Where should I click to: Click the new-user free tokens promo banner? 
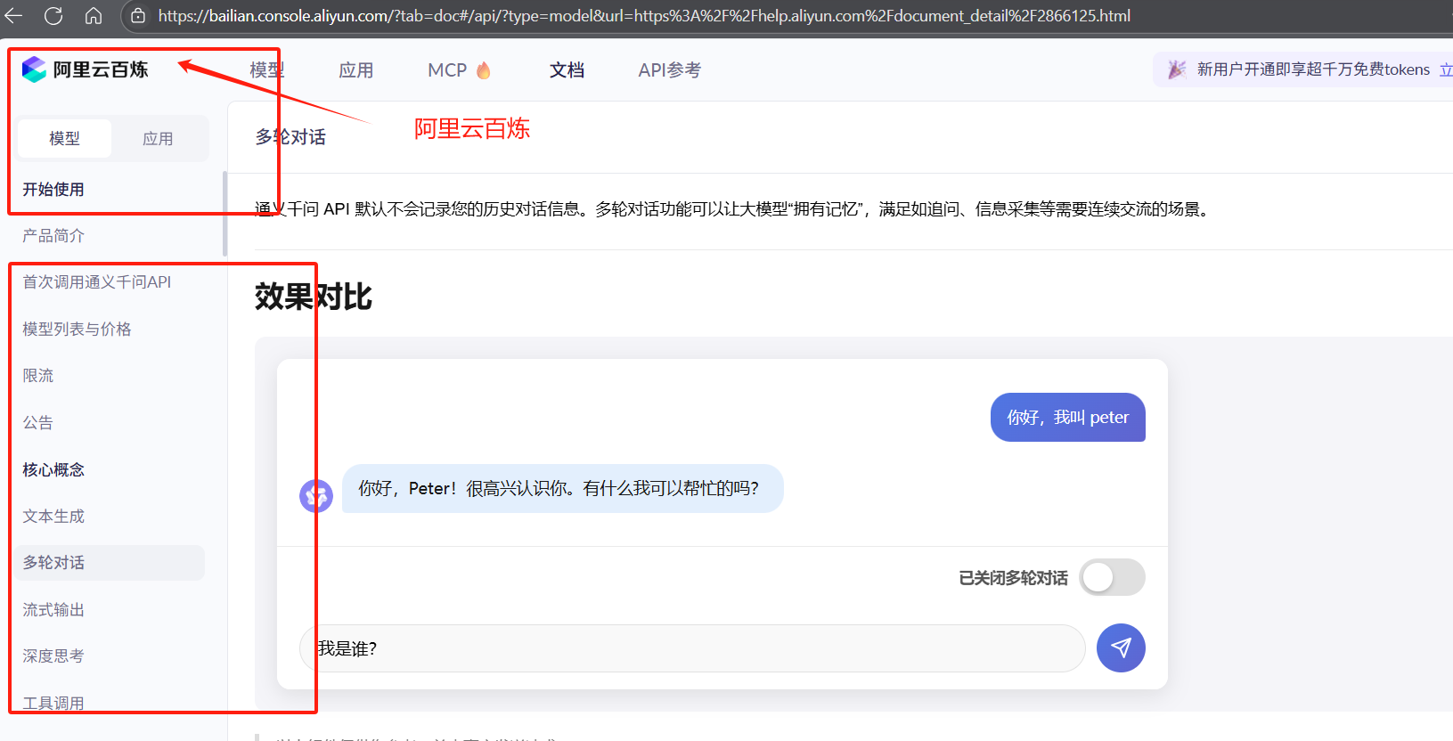(x=1303, y=69)
